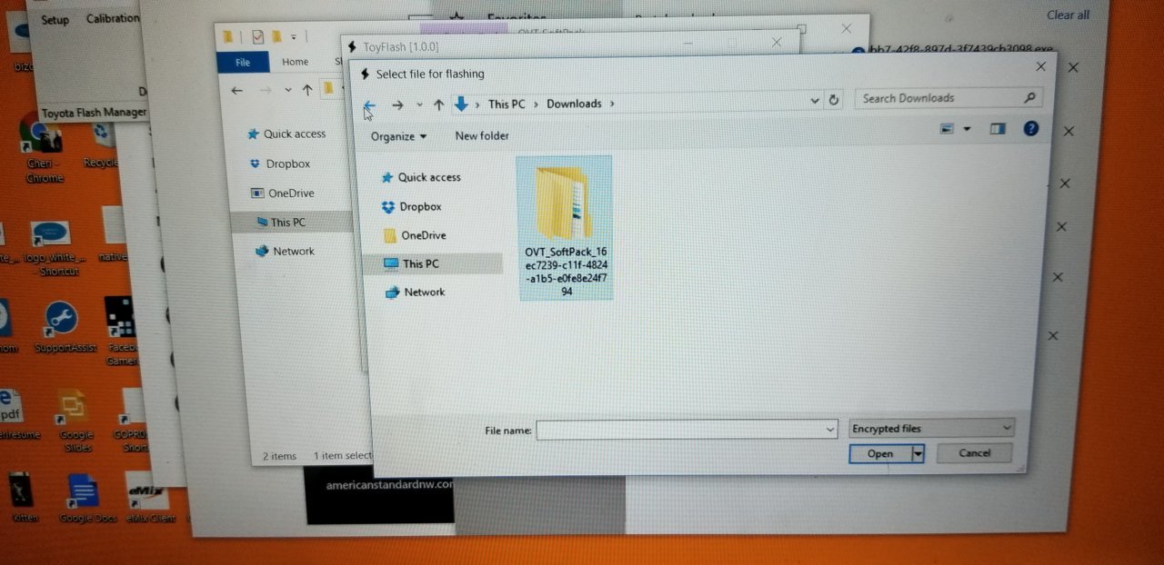This screenshot has height=565, width=1164.
Task: Open the Calibration menu in Toyota Flash Manager
Action: click(x=113, y=18)
